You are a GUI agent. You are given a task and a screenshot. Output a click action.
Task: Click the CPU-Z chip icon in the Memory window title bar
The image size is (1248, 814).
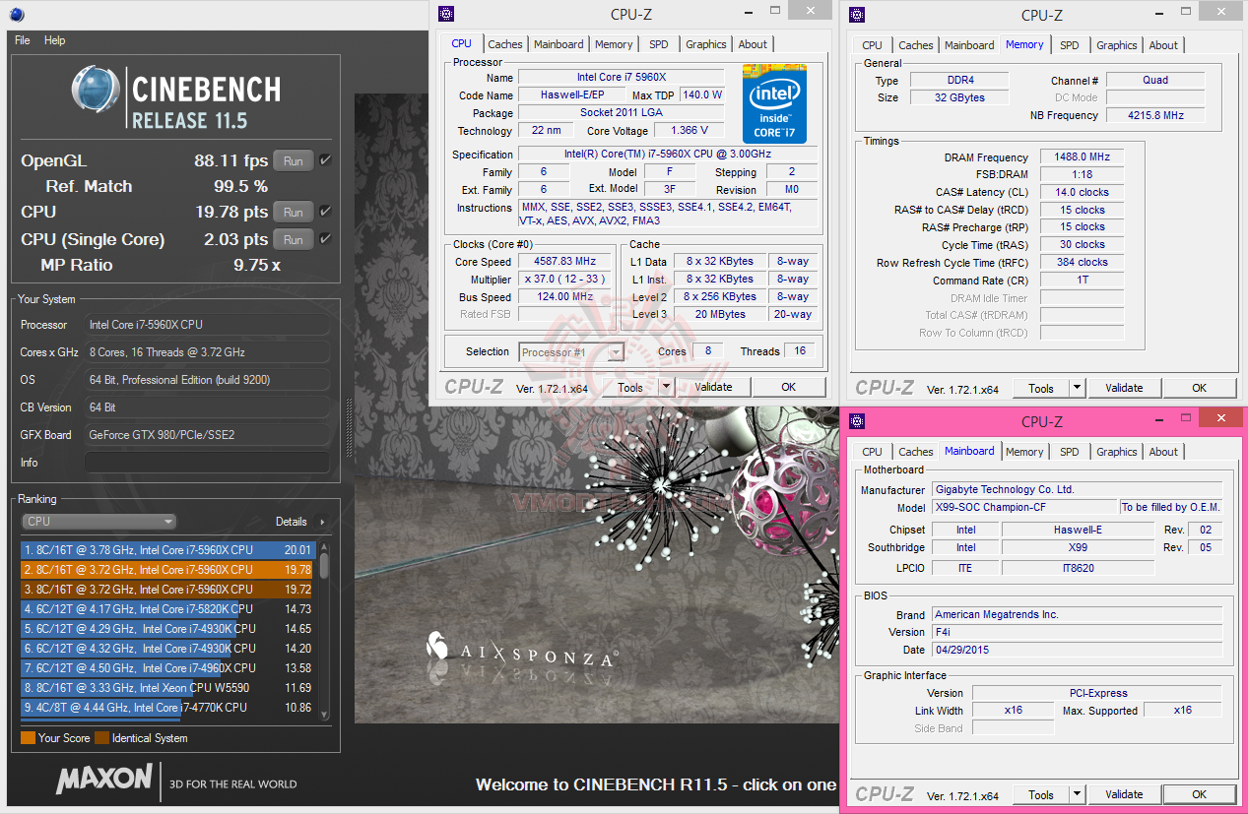click(857, 15)
